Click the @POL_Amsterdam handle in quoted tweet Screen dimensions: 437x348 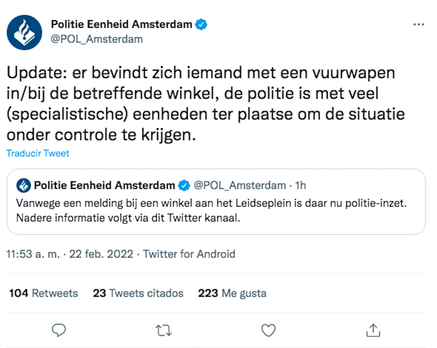point(240,186)
